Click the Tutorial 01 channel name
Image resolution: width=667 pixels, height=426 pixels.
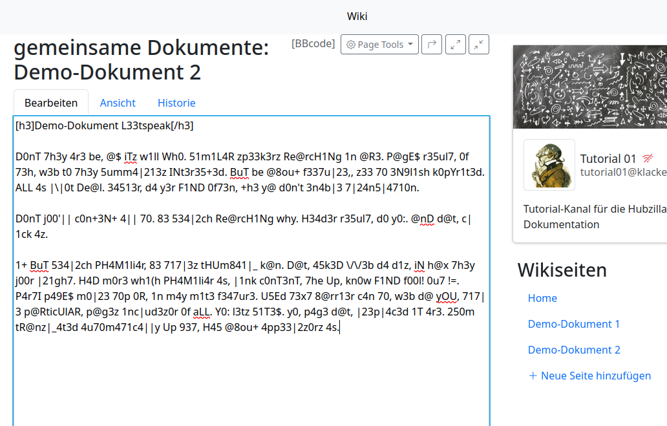[x=608, y=158]
